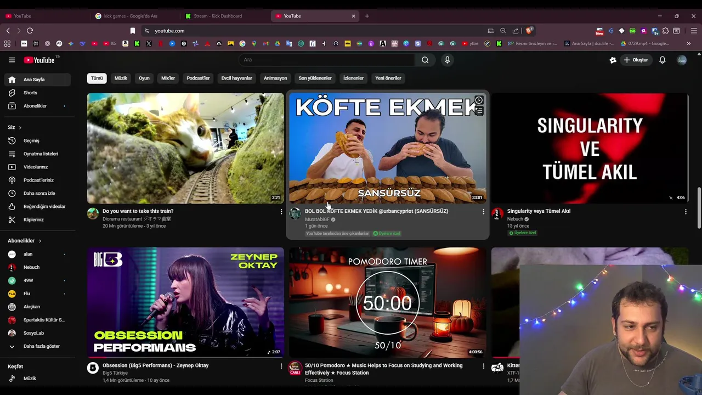
Task: Open the Brave Shields icon
Action: click(x=529, y=31)
